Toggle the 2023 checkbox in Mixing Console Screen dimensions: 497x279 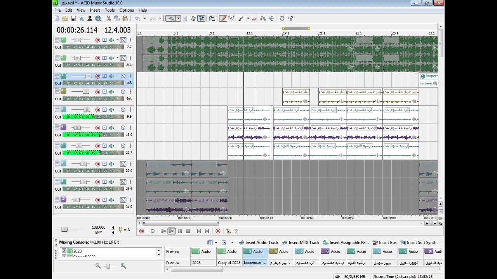click(x=64, y=251)
